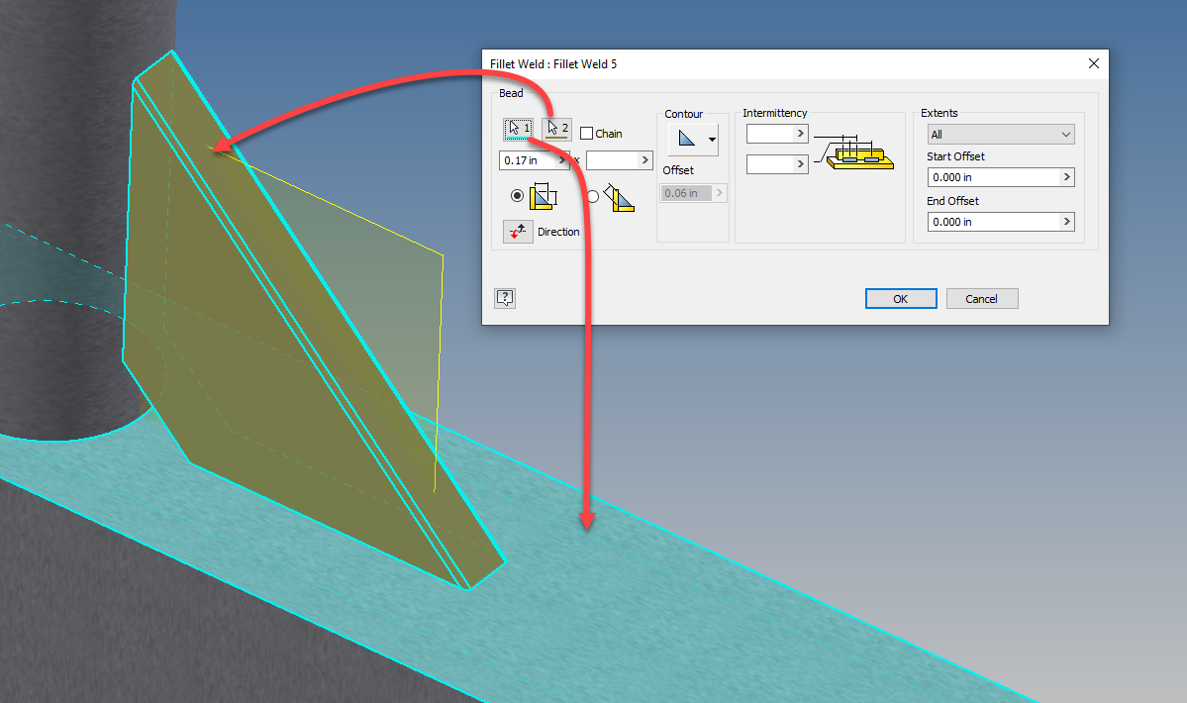Click the throat measurement icon
This screenshot has height=703, width=1187.
[619, 197]
